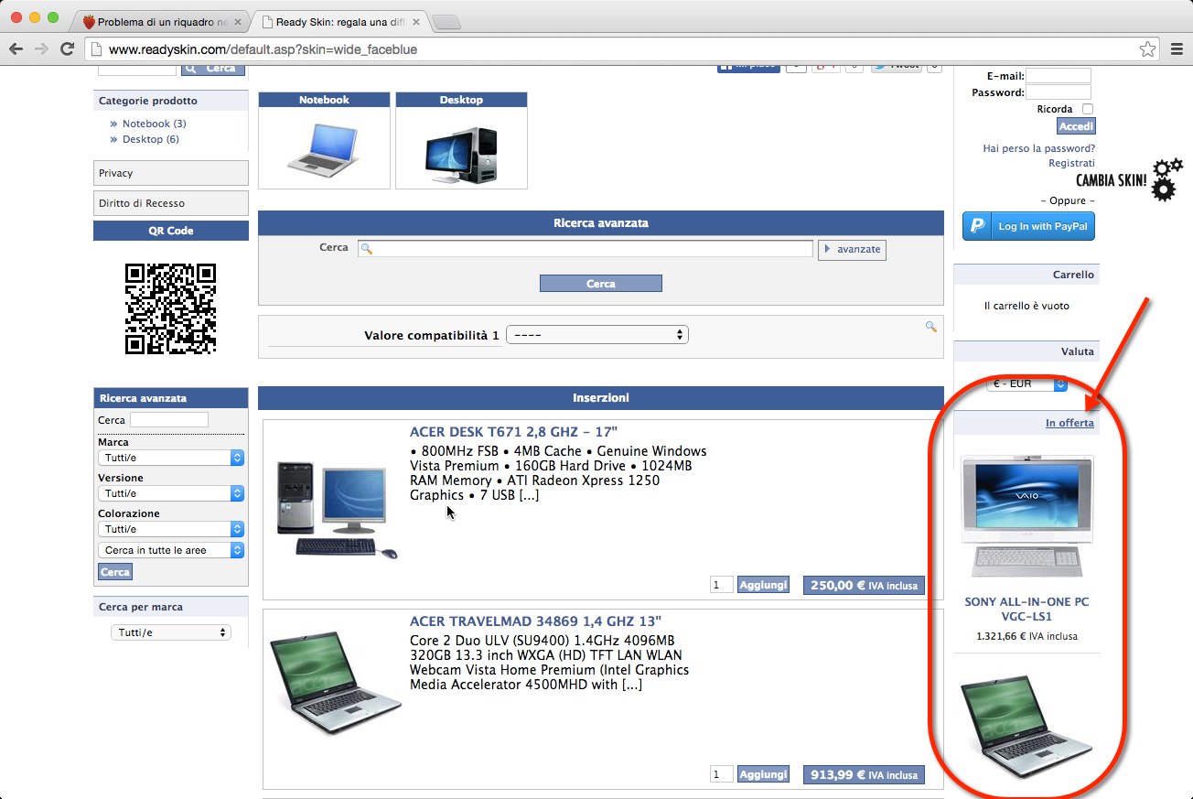Open the In offerta link
This screenshot has height=799, width=1193.
pyautogui.click(x=1069, y=423)
